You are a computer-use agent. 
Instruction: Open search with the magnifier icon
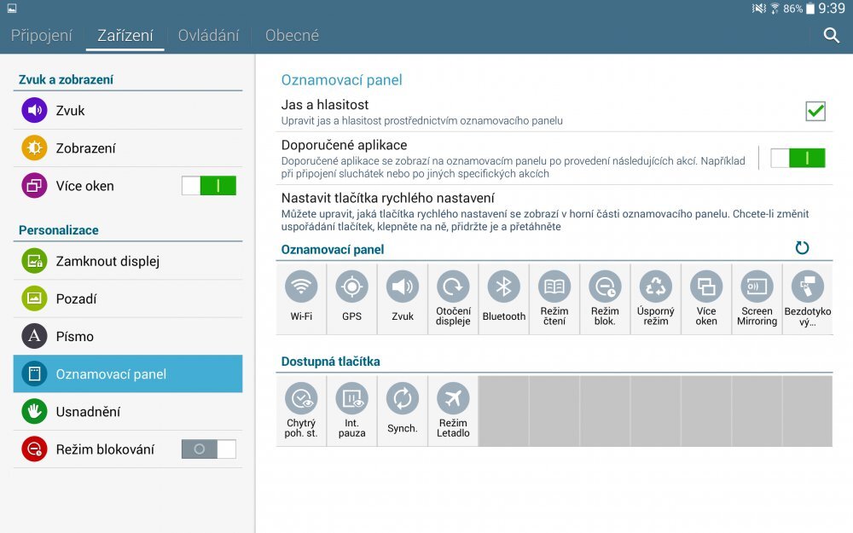(832, 35)
